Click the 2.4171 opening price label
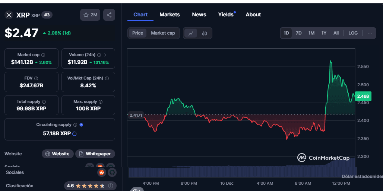This screenshot has height=191, width=383. tap(136, 115)
